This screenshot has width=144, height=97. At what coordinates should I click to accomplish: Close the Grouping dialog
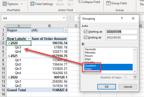pos(133,18)
